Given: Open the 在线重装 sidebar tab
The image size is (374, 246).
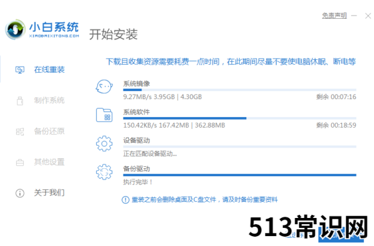Looking at the screenshot, I should 49,70.
